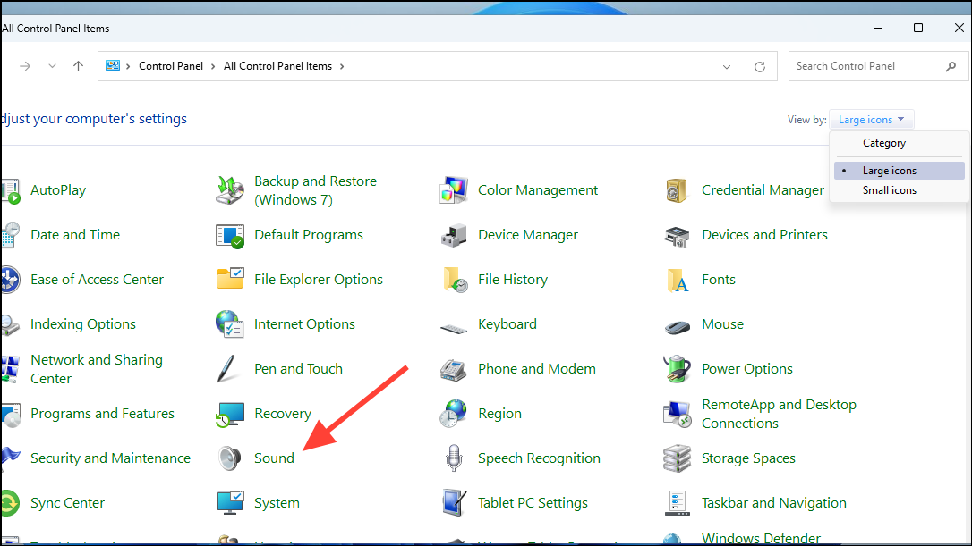The width and height of the screenshot is (972, 546).
Task: Click the File Explorer Options folder icon
Action: pyautogui.click(x=230, y=279)
